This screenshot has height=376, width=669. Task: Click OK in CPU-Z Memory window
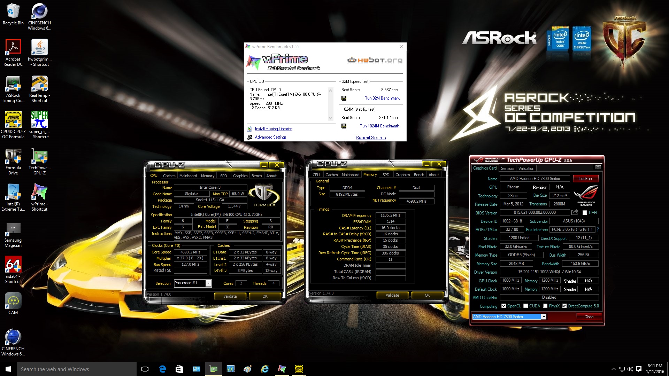click(x=427, y=295)
